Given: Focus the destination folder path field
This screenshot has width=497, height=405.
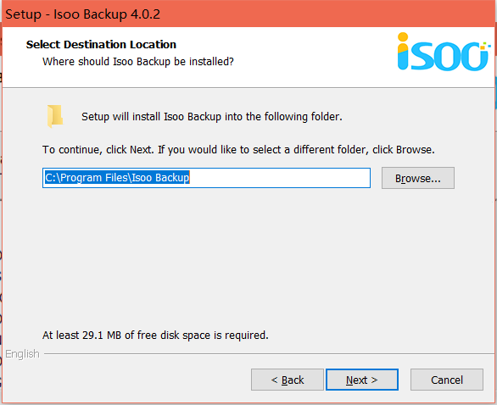Looking at the screenshot, I should tap(206, 178).
